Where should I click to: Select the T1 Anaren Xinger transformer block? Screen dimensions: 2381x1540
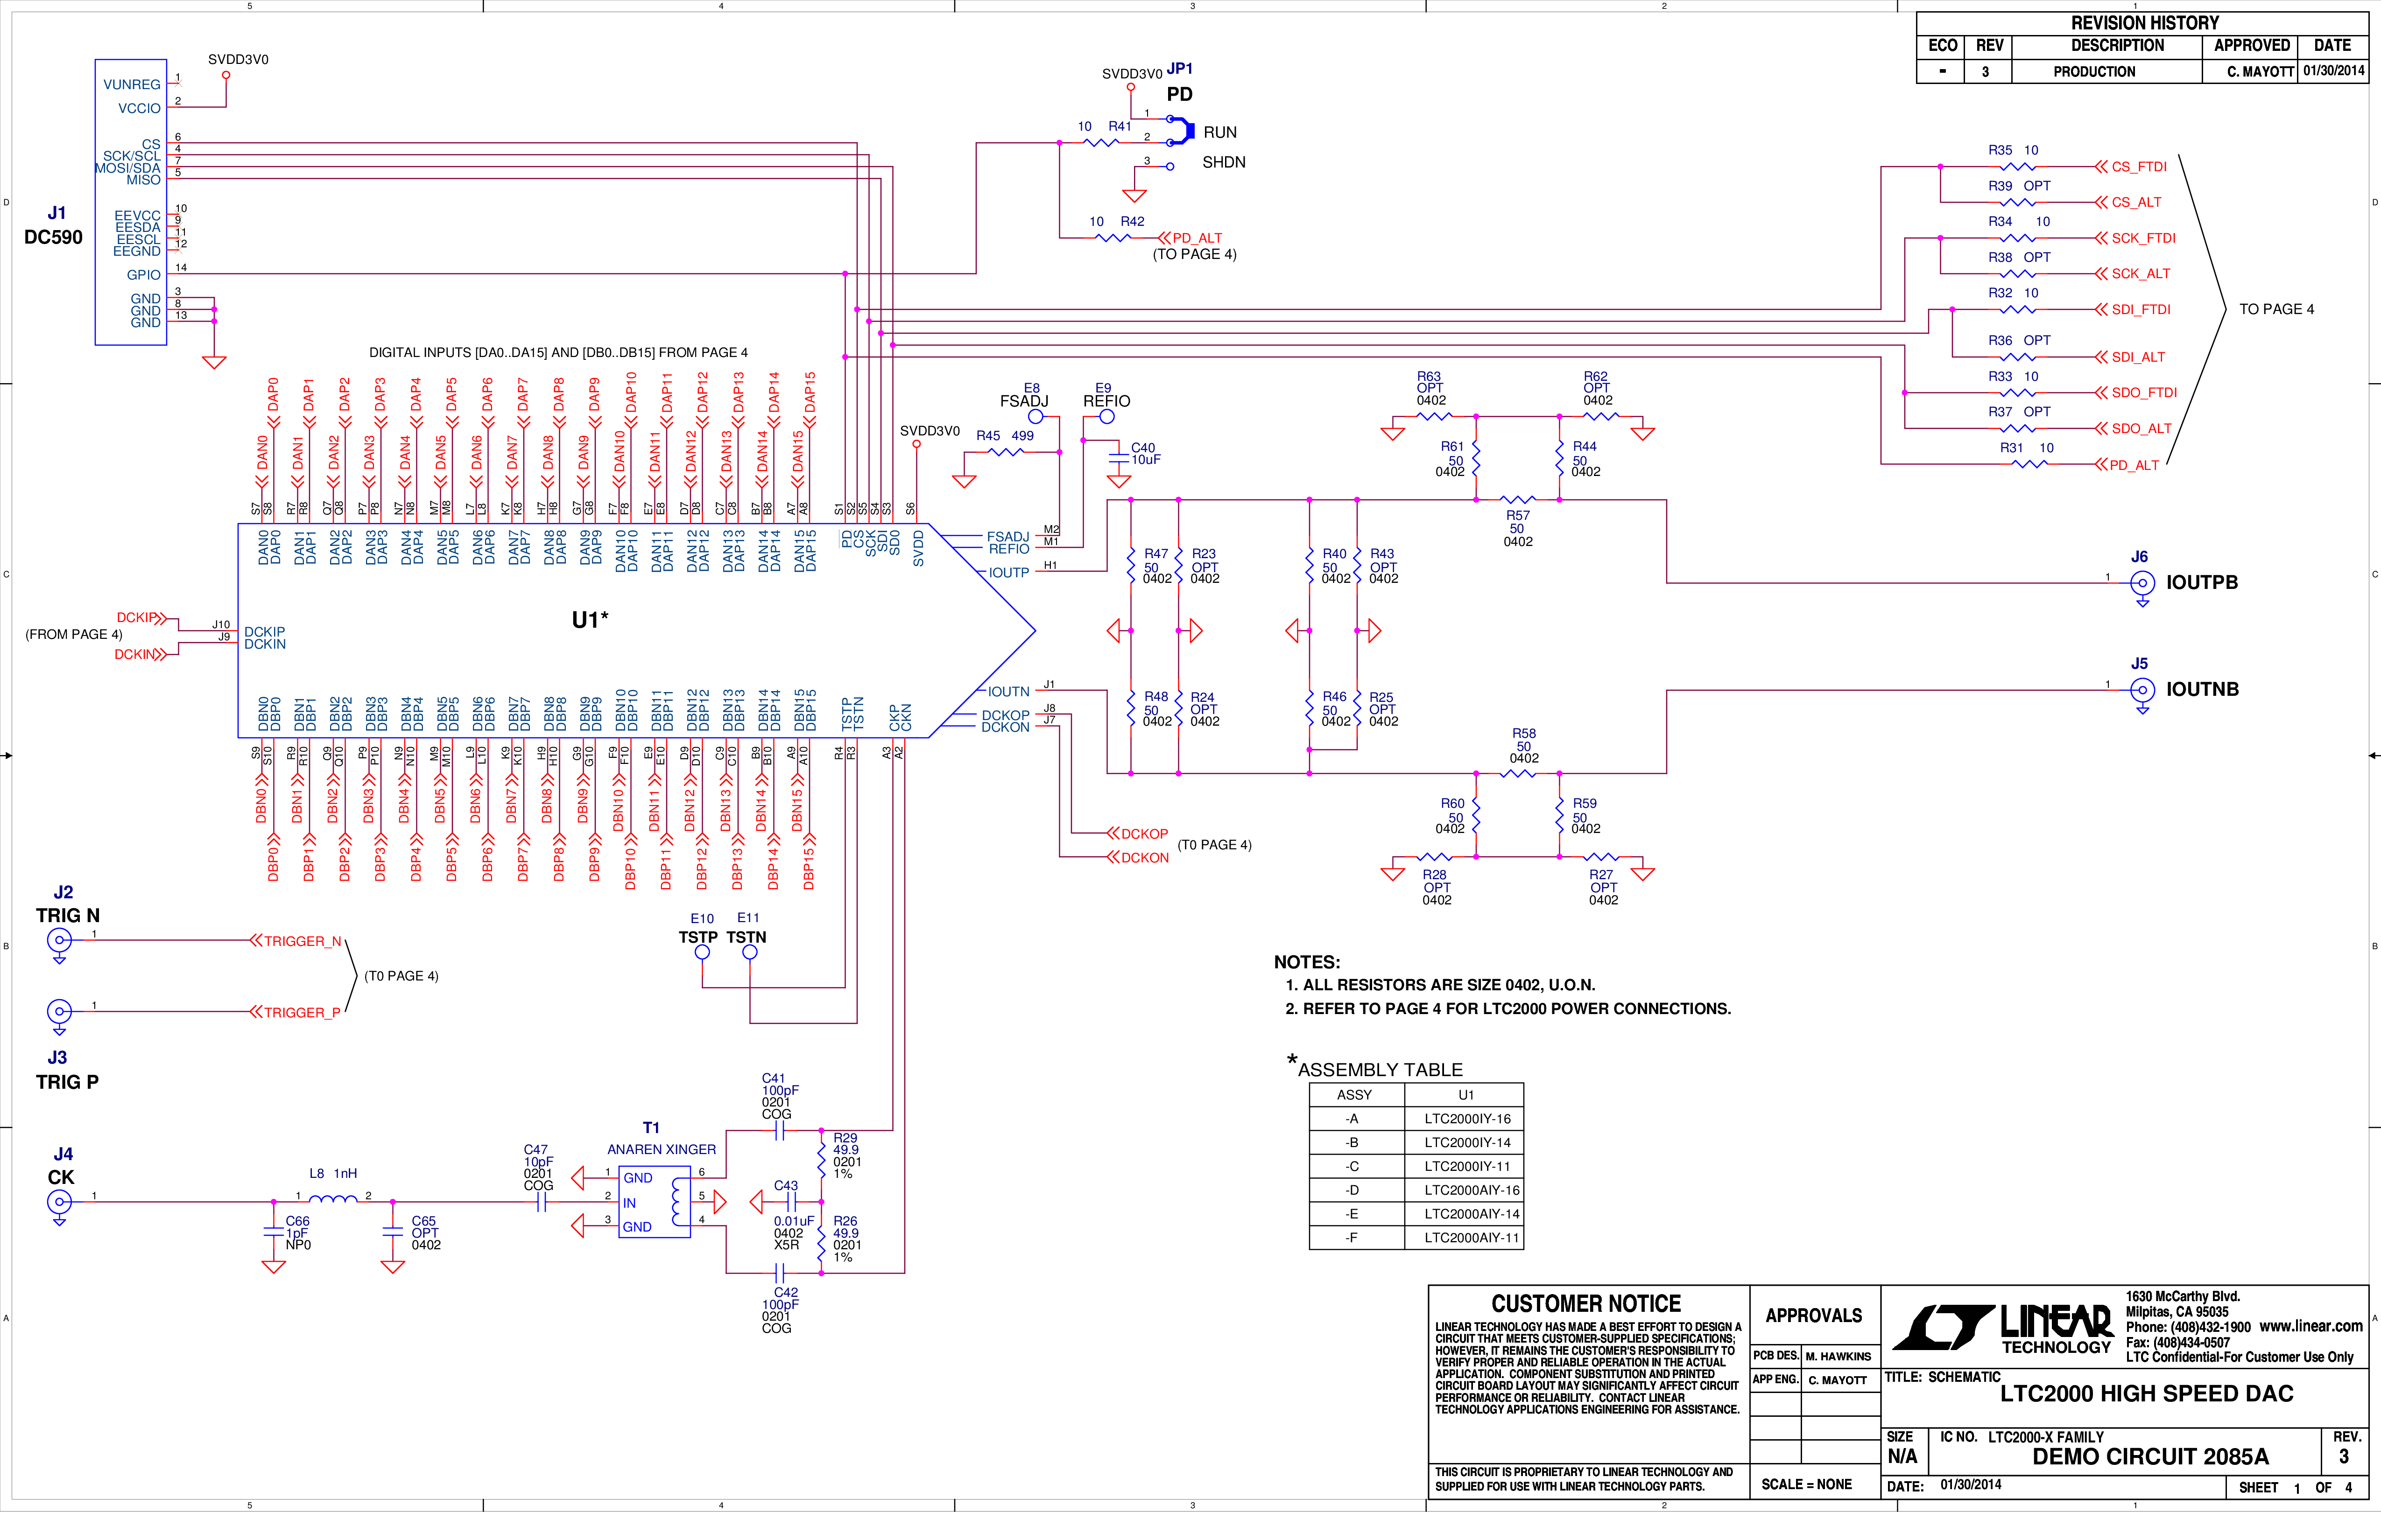click(654, 1203)
